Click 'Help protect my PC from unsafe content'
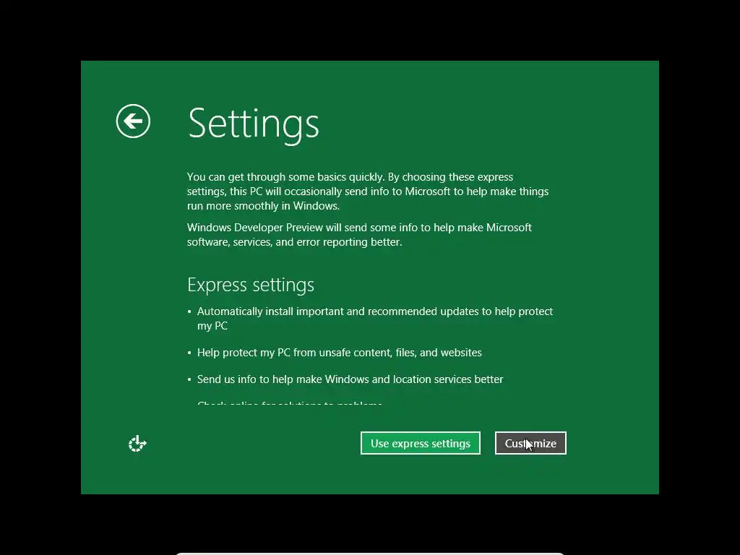740x555 pixels. tap(340, 353)
